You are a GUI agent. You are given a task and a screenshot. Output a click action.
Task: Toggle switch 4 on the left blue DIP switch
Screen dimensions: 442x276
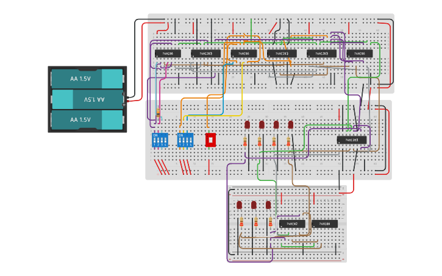point(165,140)
